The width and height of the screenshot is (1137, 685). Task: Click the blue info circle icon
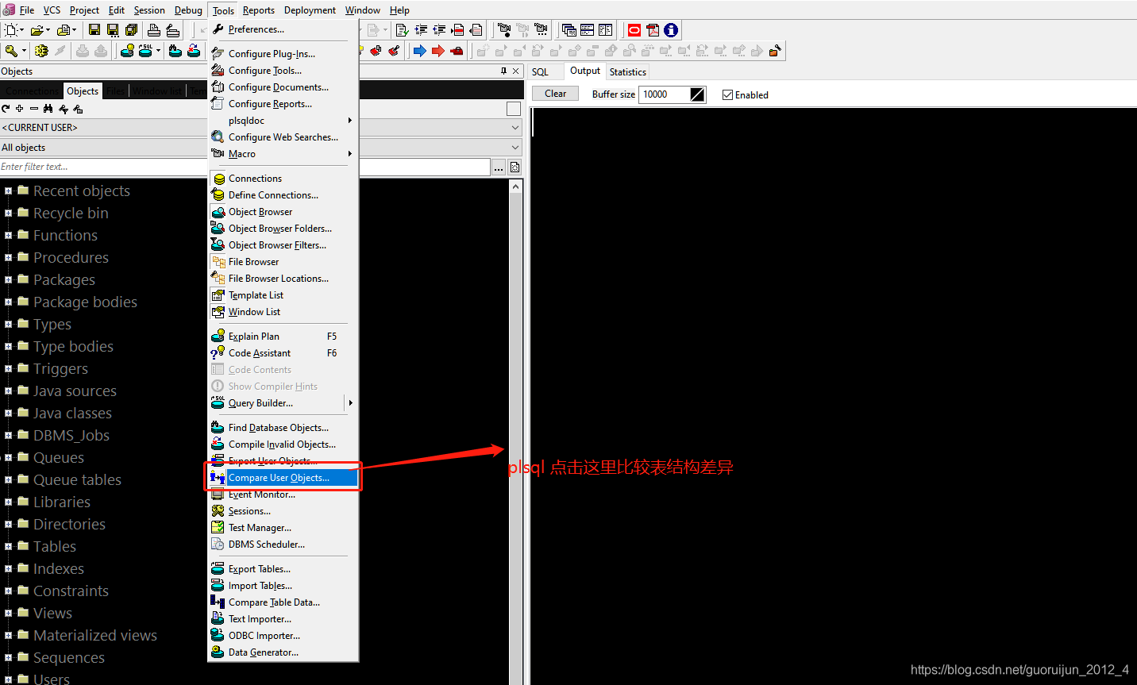coord(671,30)
